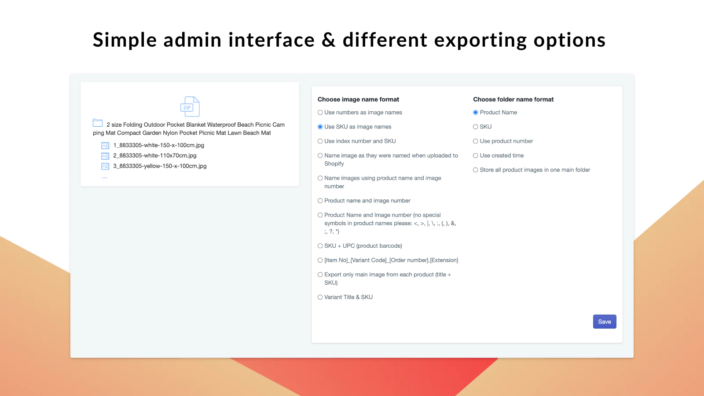704x396 pixels.
Task: Select 'SKU + UPC (product barcode)' option
Action: (x=320, y=246)
